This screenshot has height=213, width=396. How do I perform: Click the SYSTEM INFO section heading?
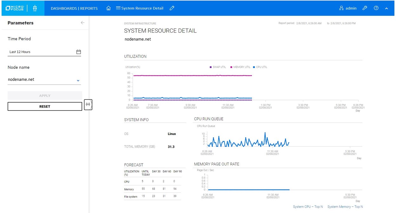point(136,120)
